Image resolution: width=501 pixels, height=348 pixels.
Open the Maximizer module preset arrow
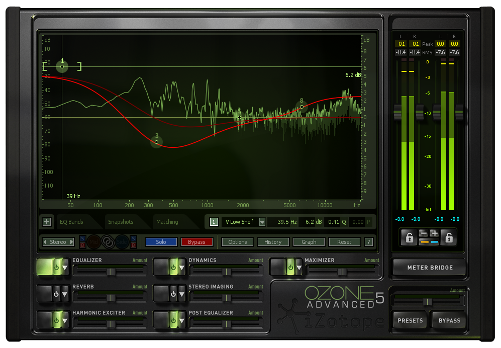click(299, 268)
